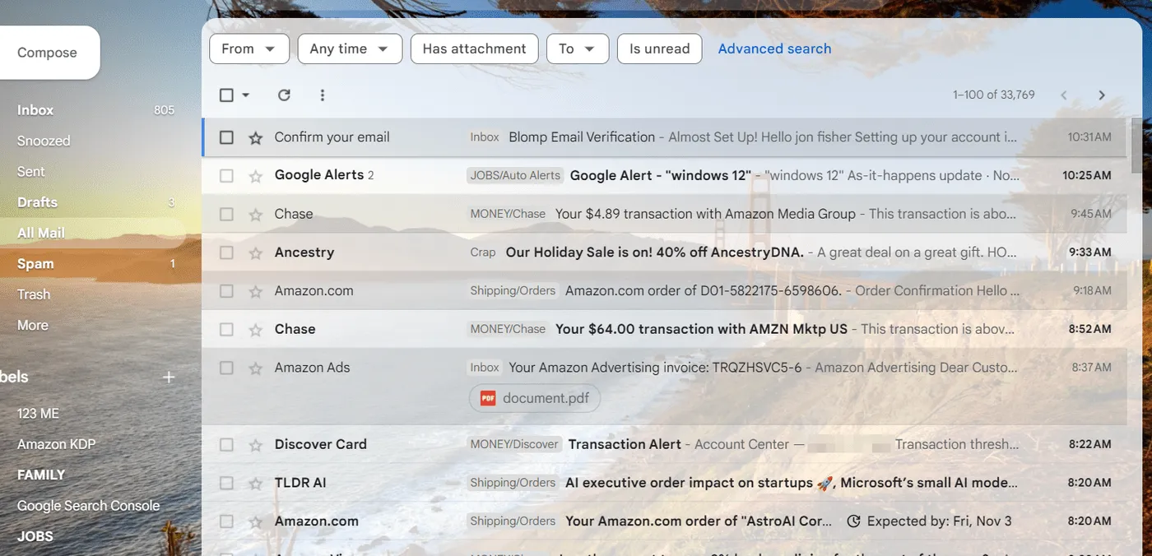Open Advanced search
Screen dimensions: 1152x556
pyautogui.click(x=773, y=49)
